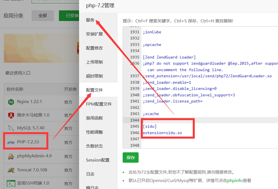
Task: Open the 服务 tab
Action: coord(90,20)
